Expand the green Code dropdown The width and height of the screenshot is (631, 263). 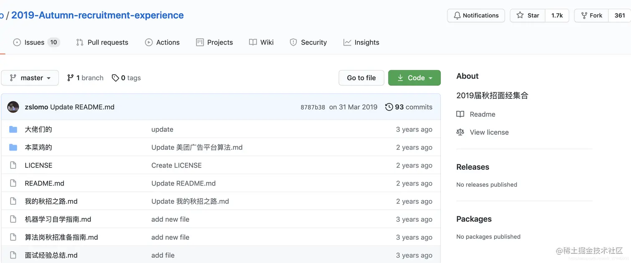coord(414,78)
